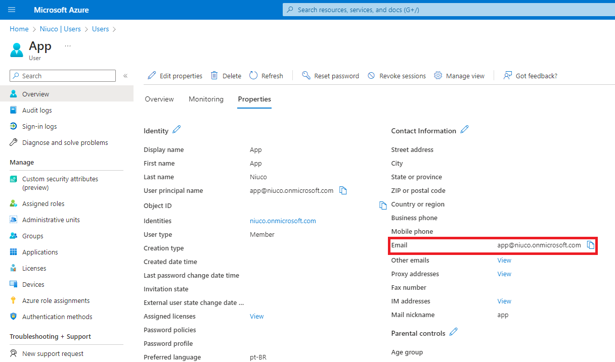Copy the Object ID value
Screen dimensions: 615x362
click(x=383, y=205)
